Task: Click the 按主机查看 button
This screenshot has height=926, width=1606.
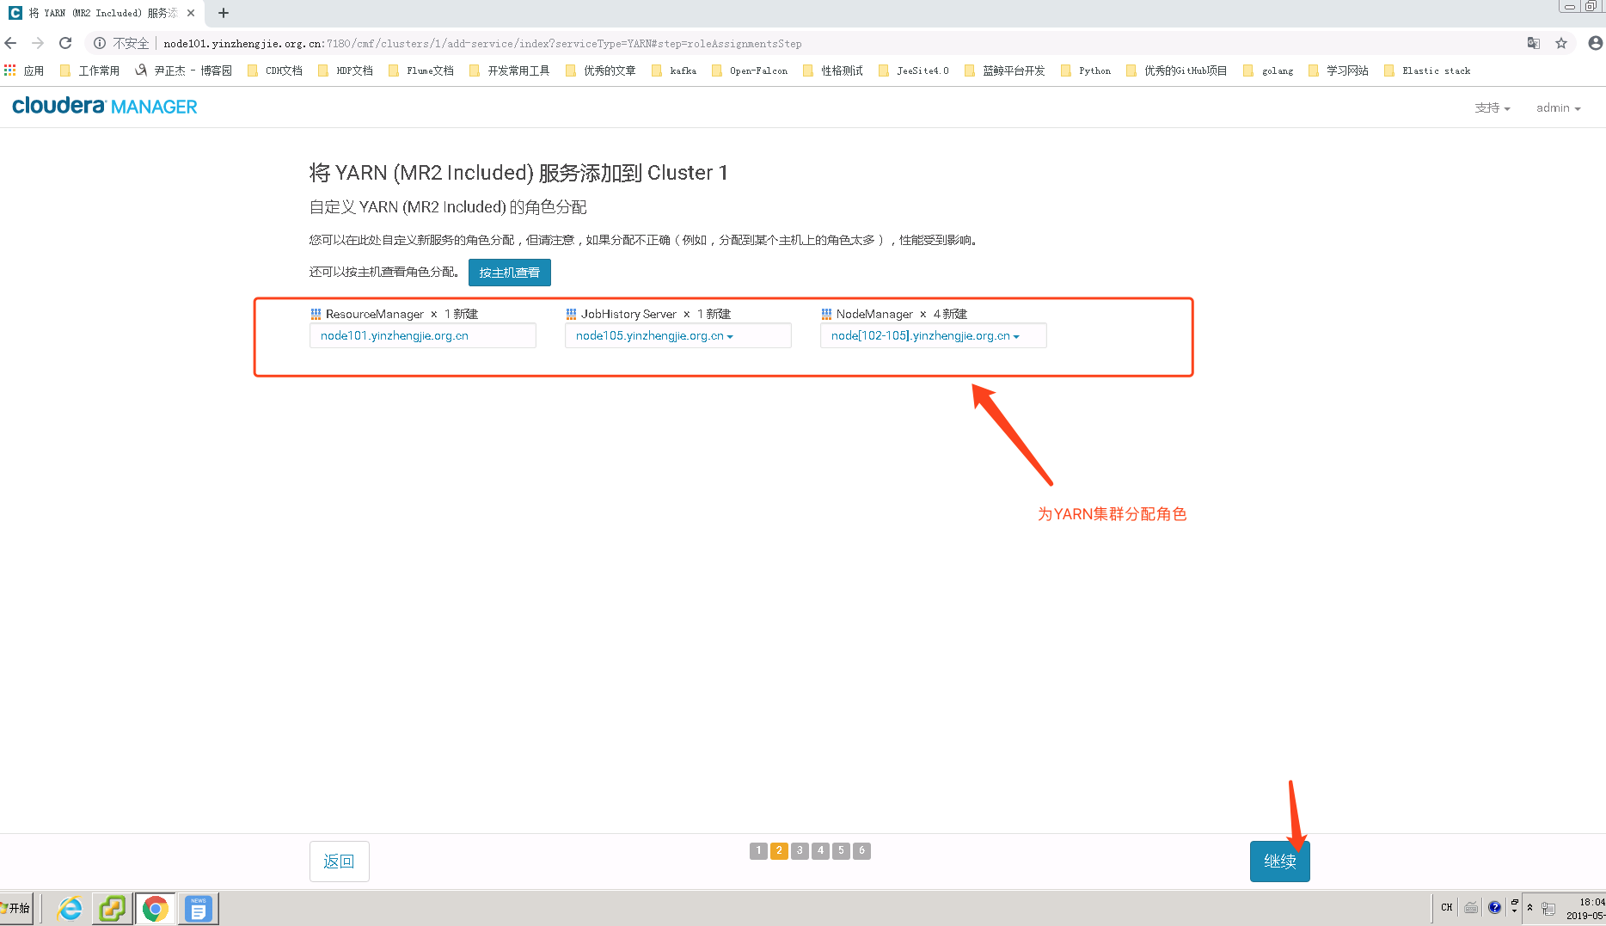Action: 510,273
